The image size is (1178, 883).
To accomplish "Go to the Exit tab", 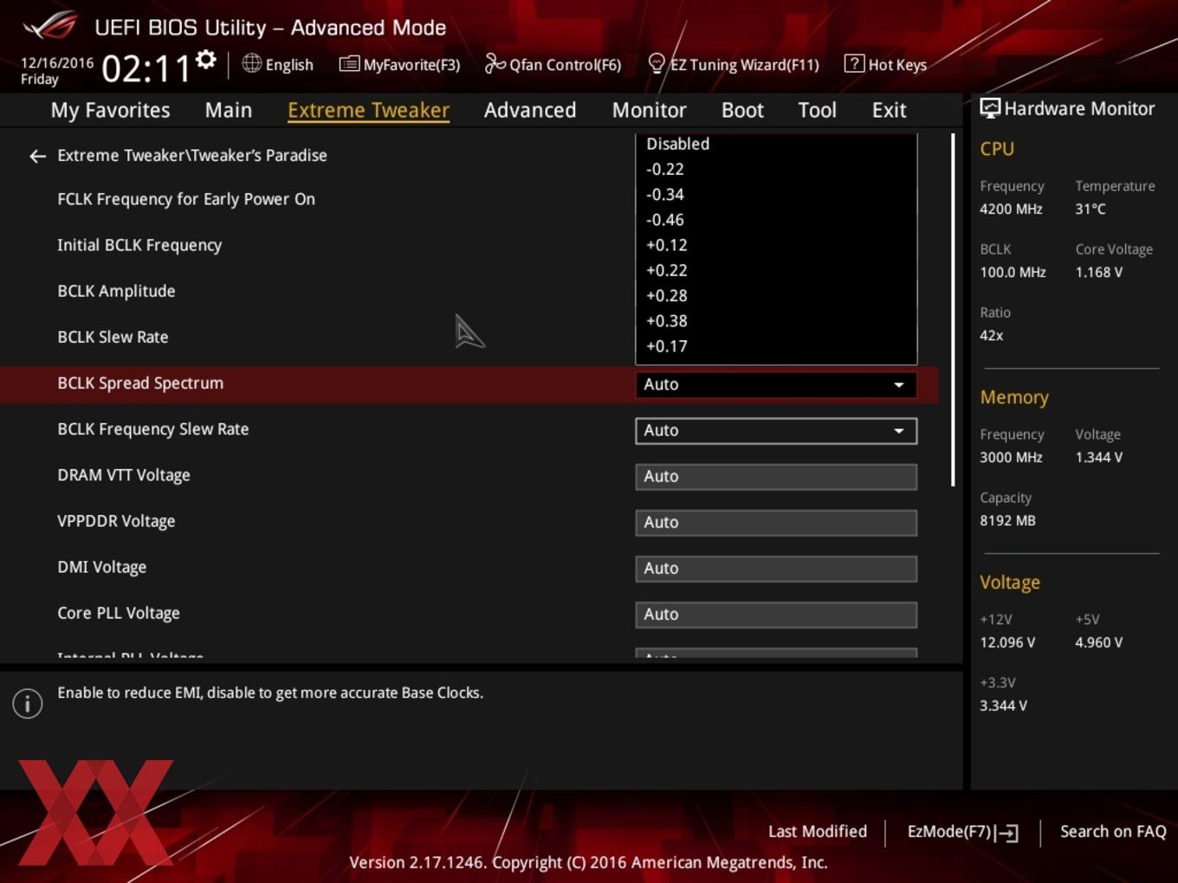I will pyautogui.click(x=889, y=110).
